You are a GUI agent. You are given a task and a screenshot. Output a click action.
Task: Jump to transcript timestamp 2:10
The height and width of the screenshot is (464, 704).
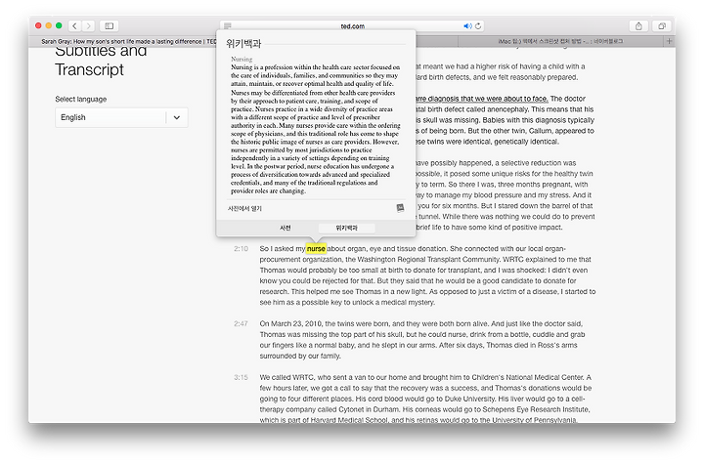click(x=241, y=248)
